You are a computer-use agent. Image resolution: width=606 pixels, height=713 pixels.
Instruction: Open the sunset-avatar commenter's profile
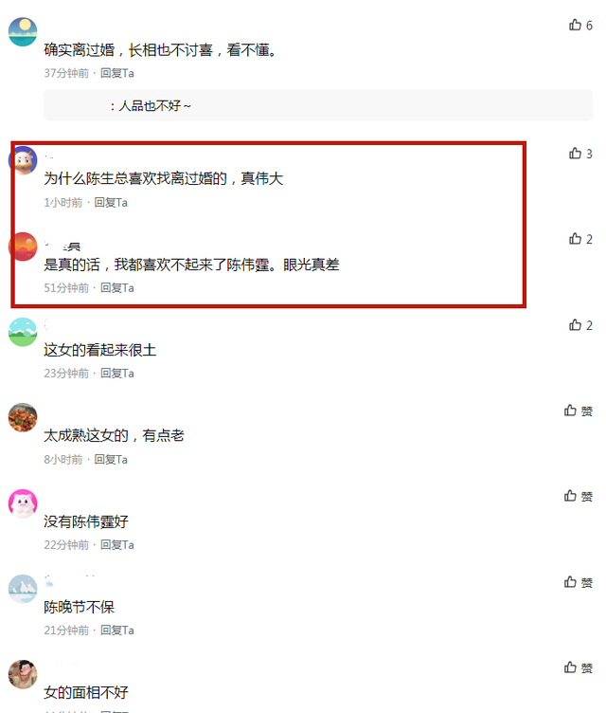[x=23, y=247]
